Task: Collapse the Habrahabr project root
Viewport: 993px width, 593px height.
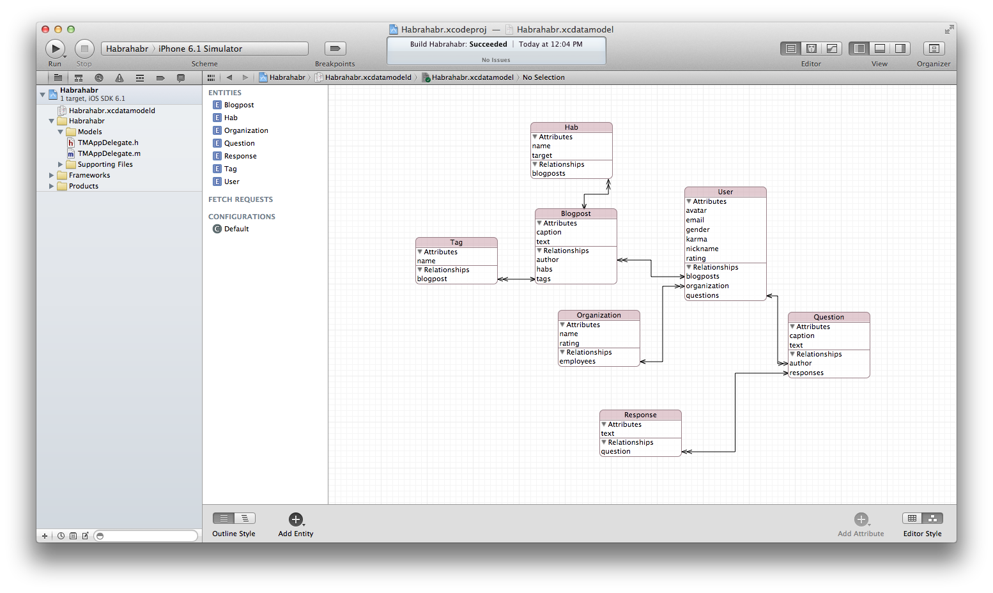Action: (43, 95)
